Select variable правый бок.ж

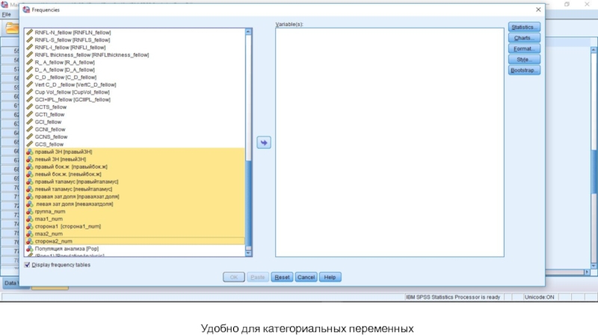point(71,167)
